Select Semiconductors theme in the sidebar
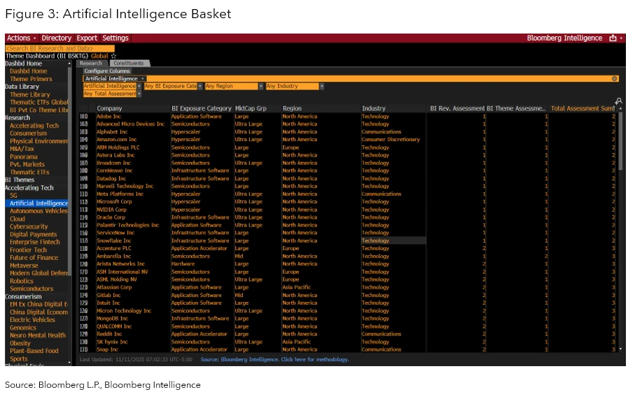This screenshot has height=399, width=635. click(x=32, y=289)
